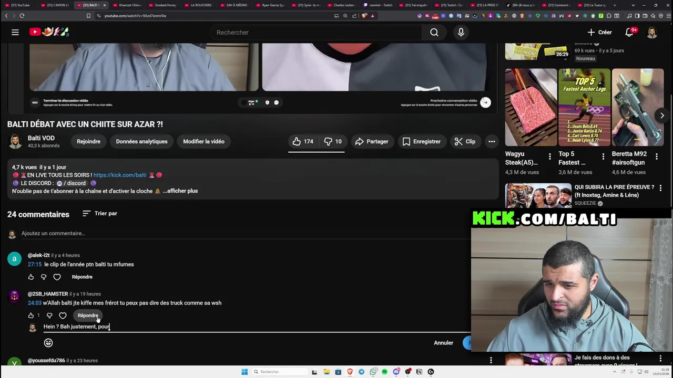
Task: Save video with Enregistrer
Action: [x=421, y=141]
